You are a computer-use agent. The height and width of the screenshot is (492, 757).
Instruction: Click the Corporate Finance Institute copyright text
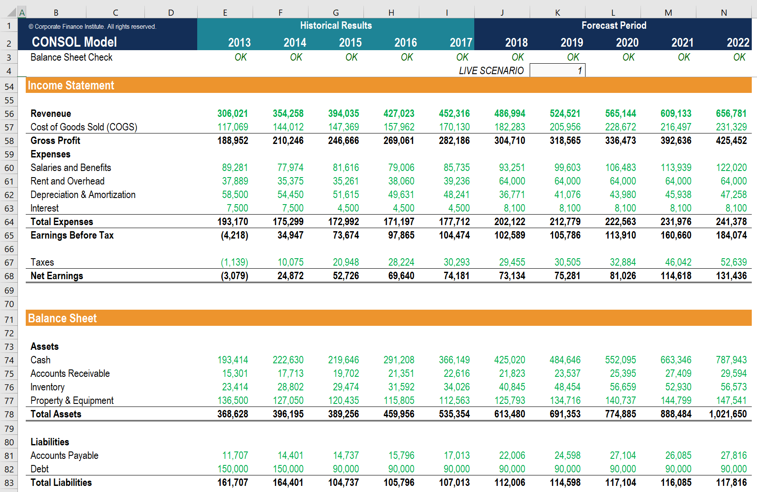coord(92,27)
